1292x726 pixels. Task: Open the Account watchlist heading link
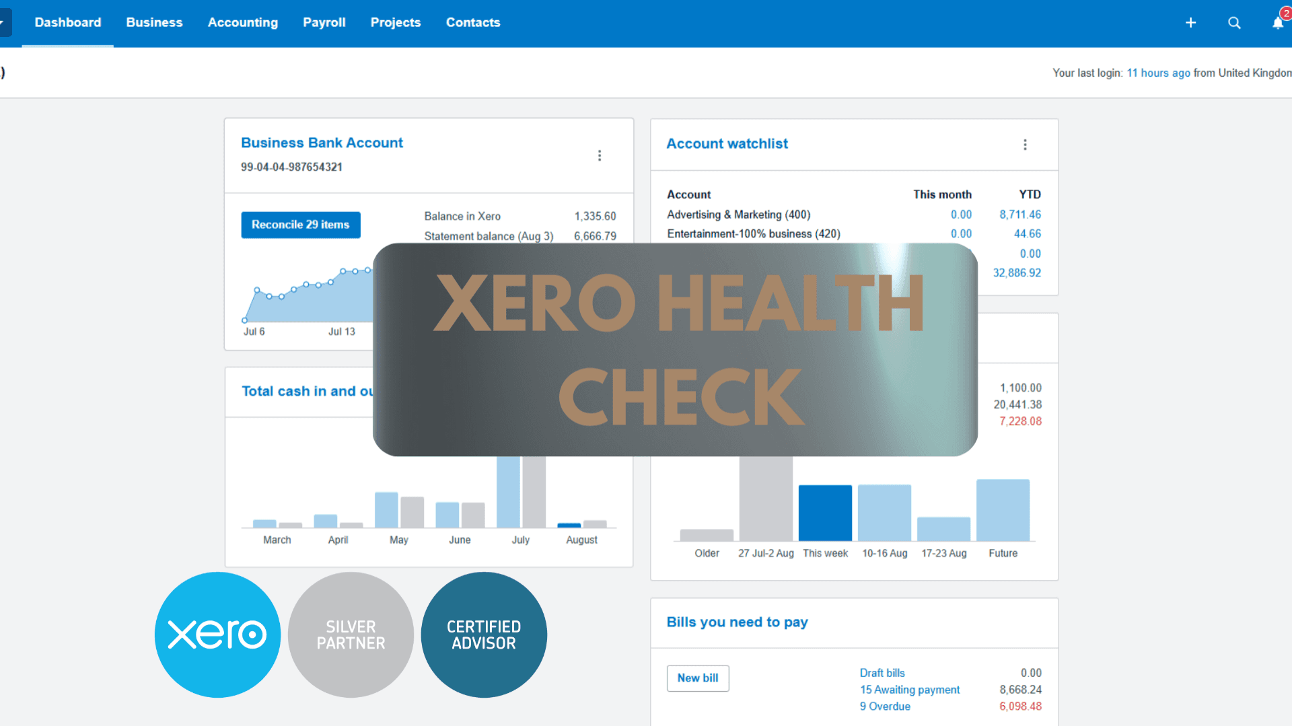(x=727, y=143)
